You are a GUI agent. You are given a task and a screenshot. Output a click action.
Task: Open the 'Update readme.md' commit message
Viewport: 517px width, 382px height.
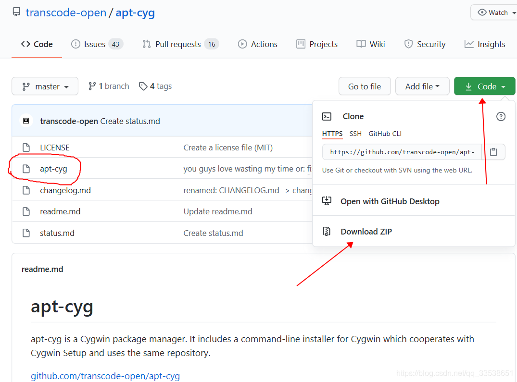coord(217,211)
